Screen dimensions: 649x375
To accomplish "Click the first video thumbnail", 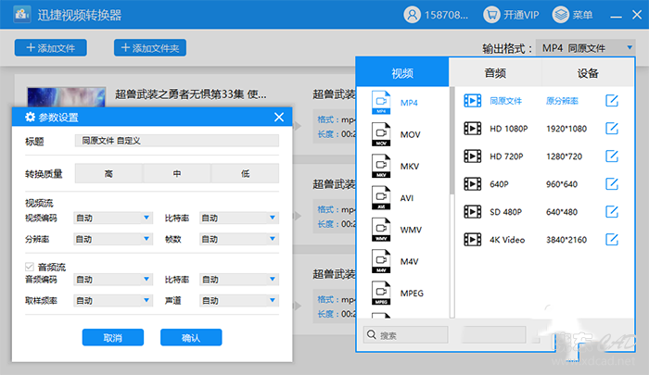I will (66, 96).
